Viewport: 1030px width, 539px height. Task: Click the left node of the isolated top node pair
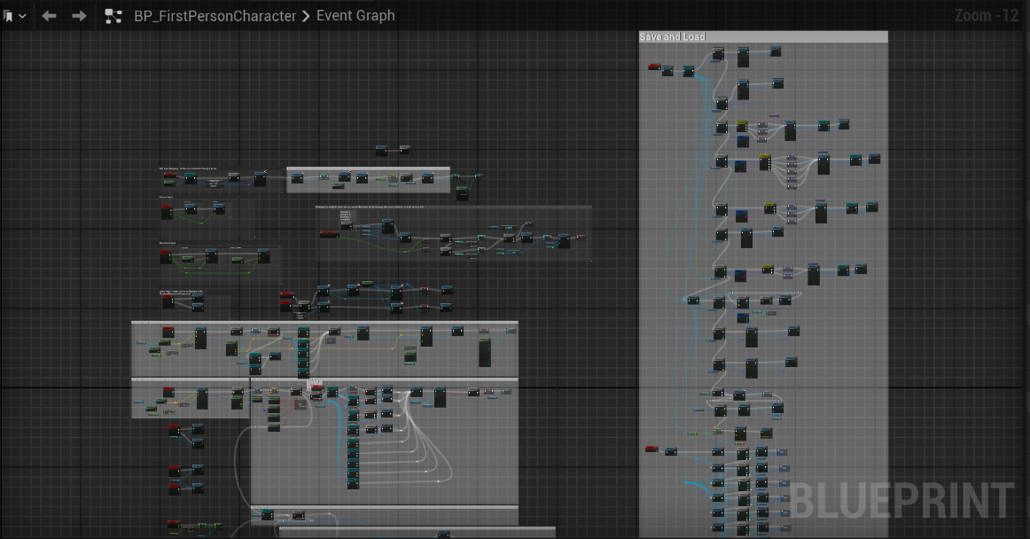(x=382, y=150)
